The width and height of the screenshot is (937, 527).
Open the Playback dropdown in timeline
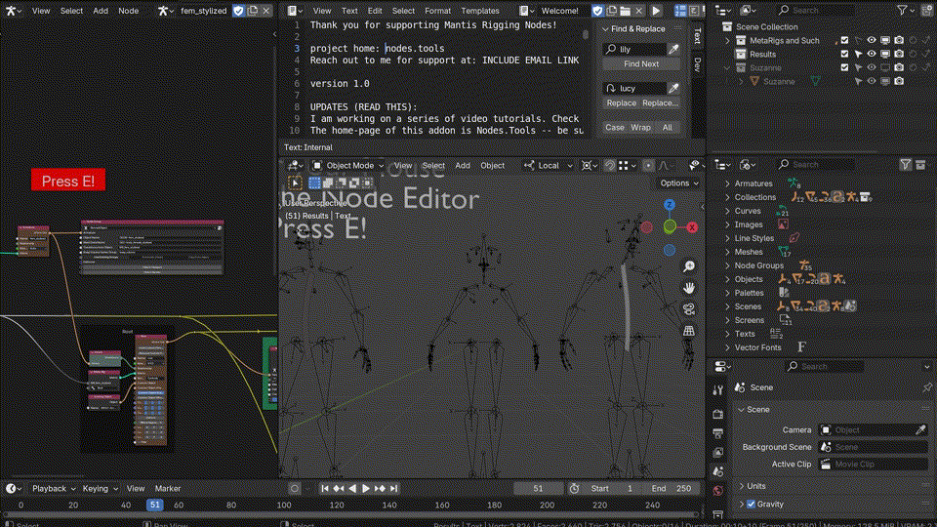(54, 489)
